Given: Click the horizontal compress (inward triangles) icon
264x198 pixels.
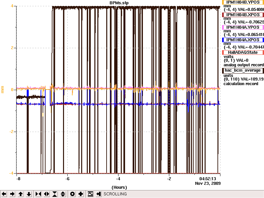Looking at the screenshot, I should (38, 194).
